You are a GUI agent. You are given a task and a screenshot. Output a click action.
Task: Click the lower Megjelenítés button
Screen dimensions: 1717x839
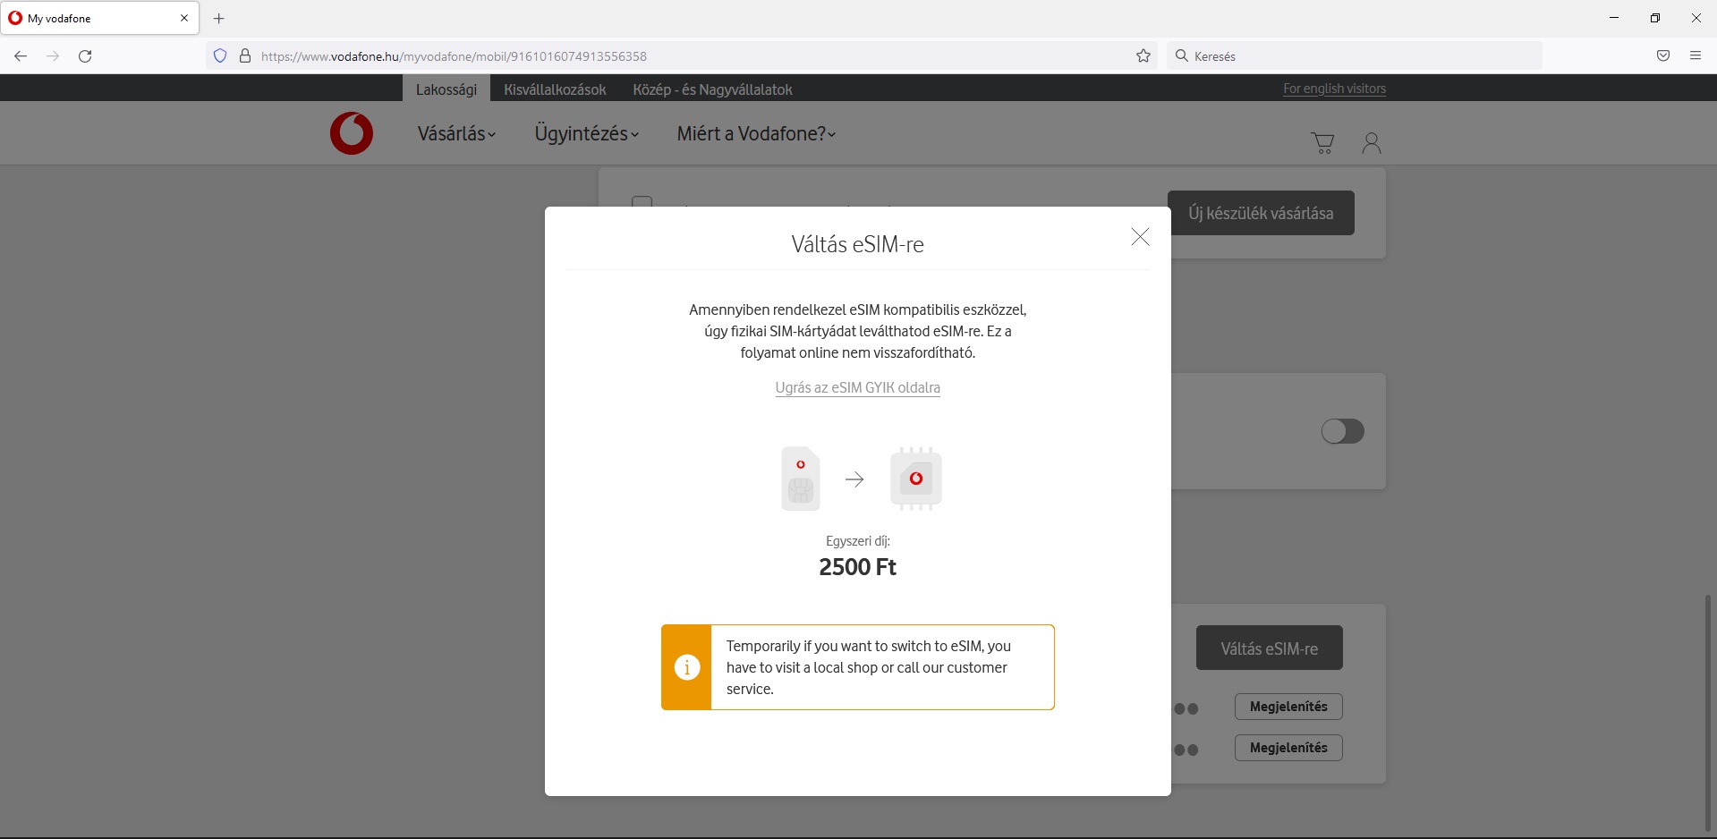click(x=1288, y=748)
